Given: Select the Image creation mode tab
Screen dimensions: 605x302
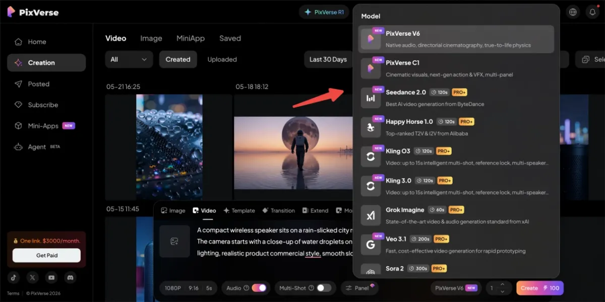Looking at the screenshot, I should pyautogui.click(x=173, y=210).
